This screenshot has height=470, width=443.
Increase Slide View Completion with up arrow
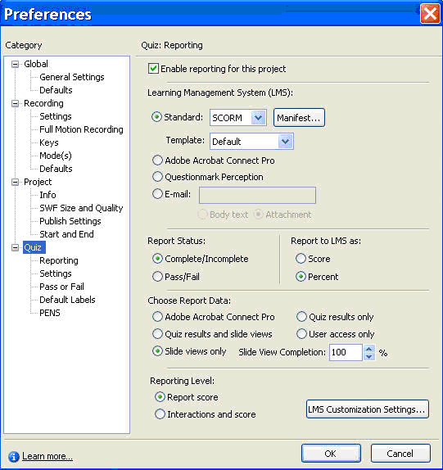[x=369, y=349]
